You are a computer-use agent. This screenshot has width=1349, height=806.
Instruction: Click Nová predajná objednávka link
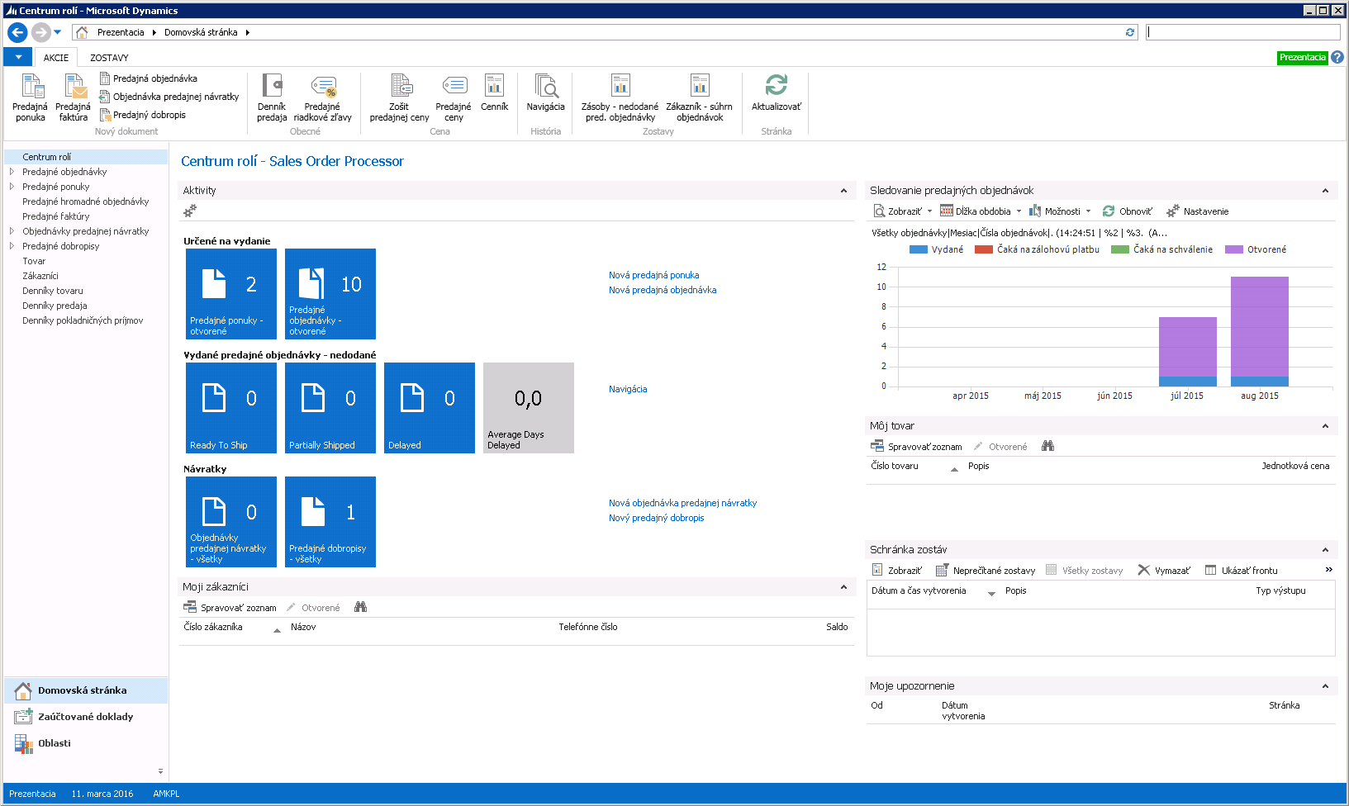click(663, 290)
